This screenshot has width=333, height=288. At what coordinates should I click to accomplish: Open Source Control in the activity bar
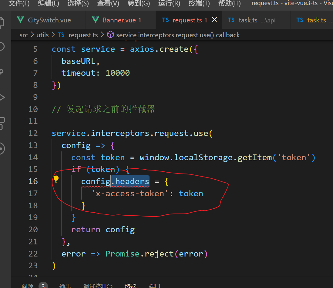(x=2, y=72)
